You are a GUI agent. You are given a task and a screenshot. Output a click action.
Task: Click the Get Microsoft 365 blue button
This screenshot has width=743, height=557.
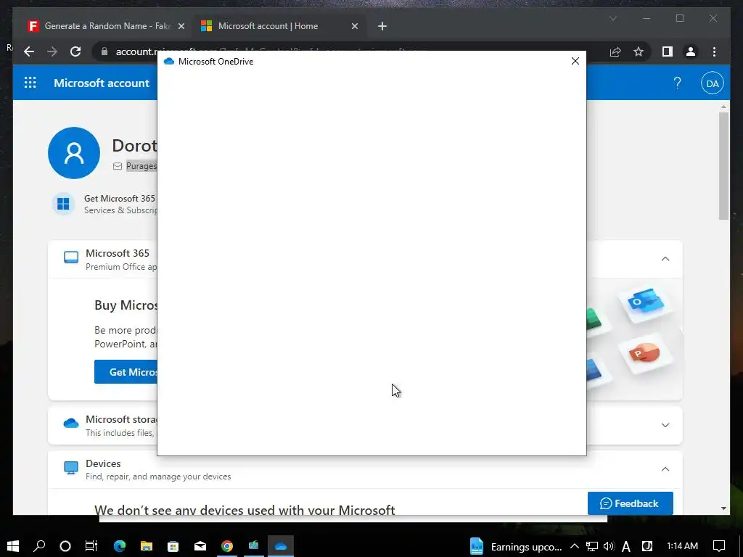tap(126, 372)
